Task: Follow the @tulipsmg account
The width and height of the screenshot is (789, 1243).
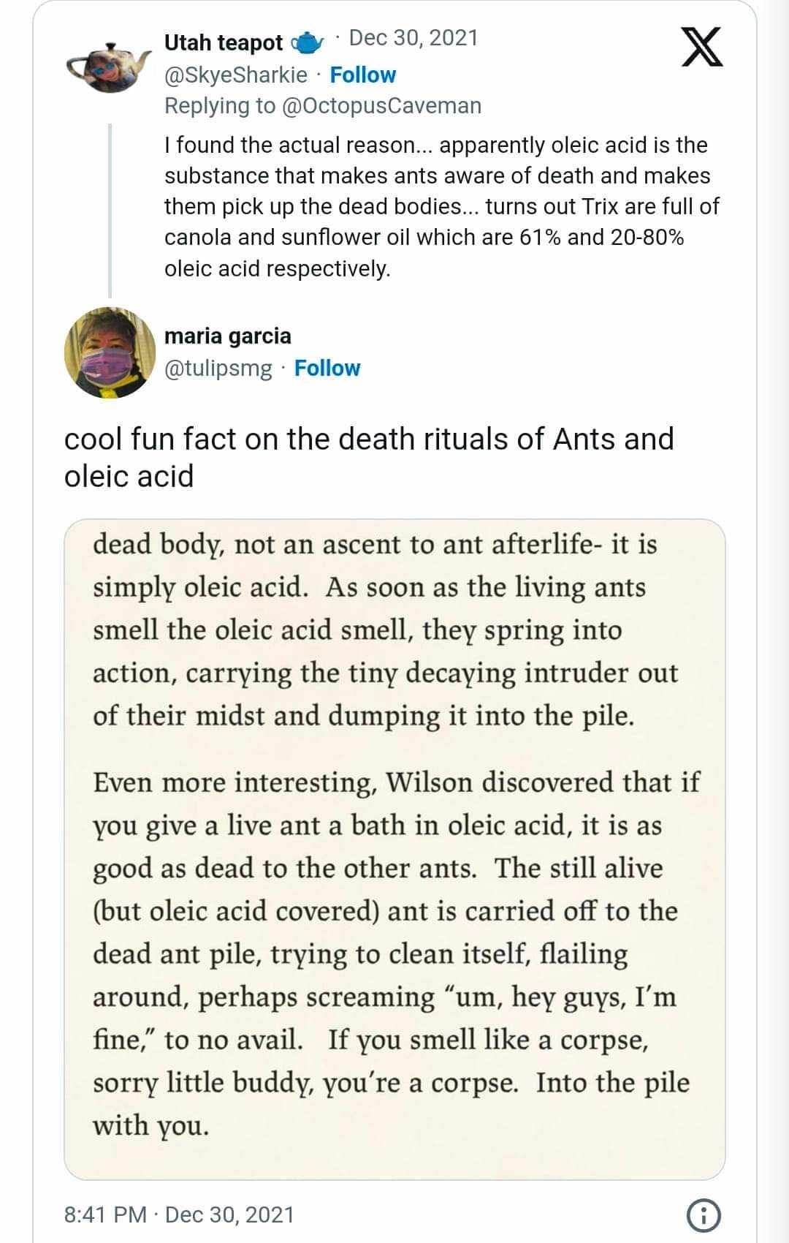Action: (327, 368)
